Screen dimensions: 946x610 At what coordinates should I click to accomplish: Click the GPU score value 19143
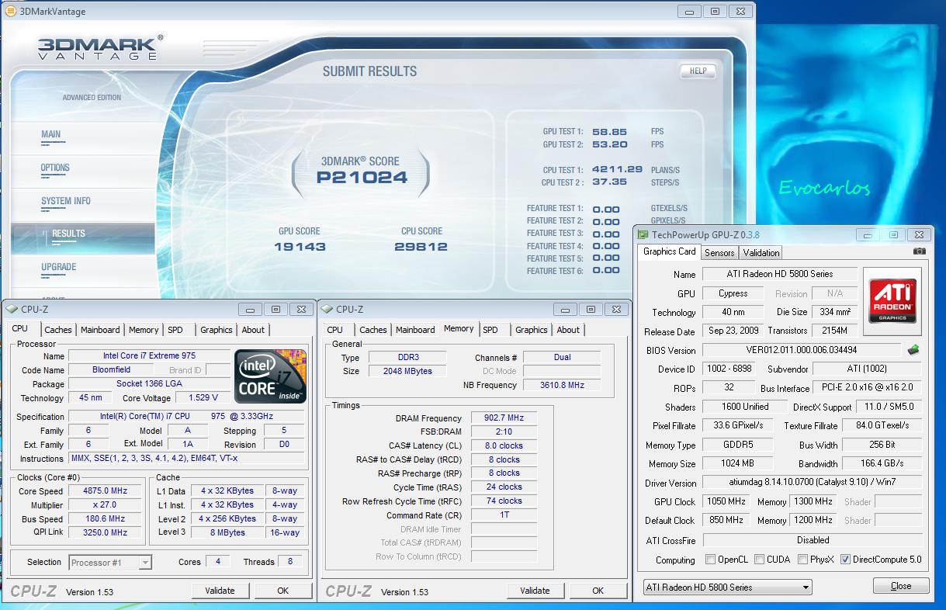pos(300,247)
